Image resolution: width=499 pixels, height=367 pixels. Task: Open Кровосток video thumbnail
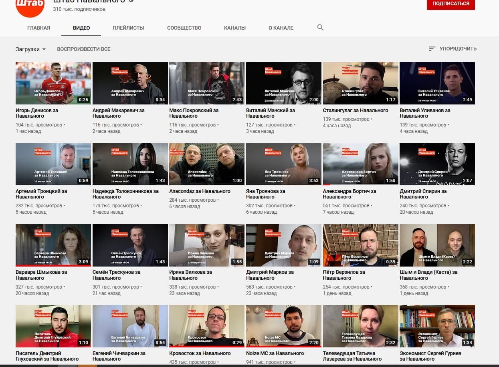pyautogui.click(x=207, y=326)
